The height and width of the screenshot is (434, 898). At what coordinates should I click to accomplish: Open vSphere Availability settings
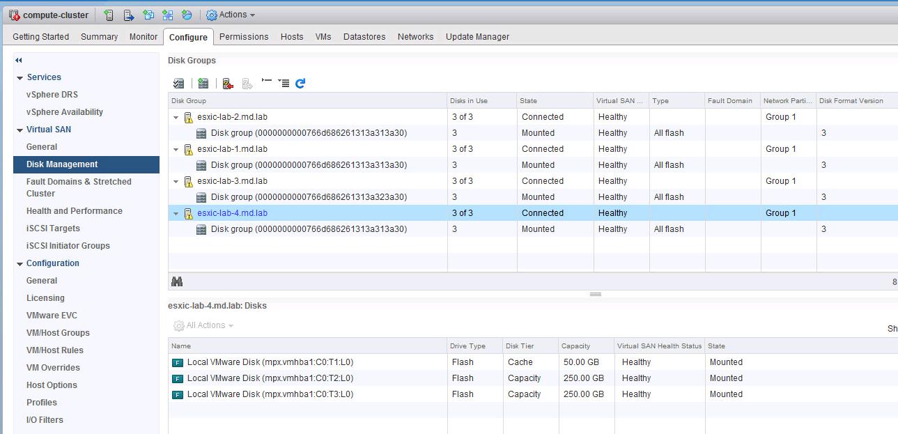click(x=65, y=112)
